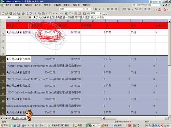Apply underline with the U button
The image size is (171, 128).
pos(104,9)
